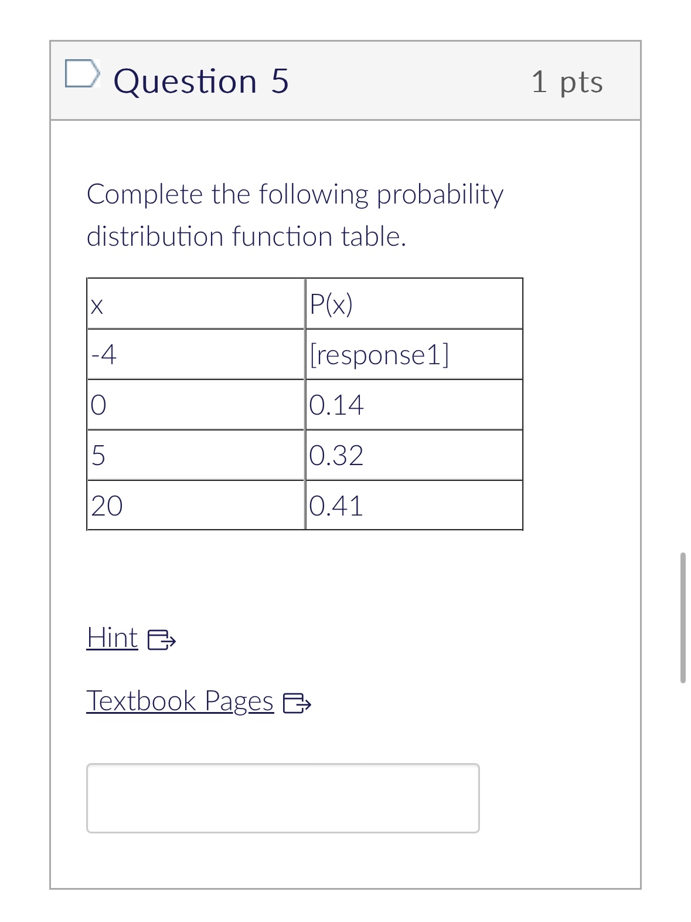This screenshot has height=922, width=691.
Task: Click the answer input box for response1
Action: pos(283,796)
